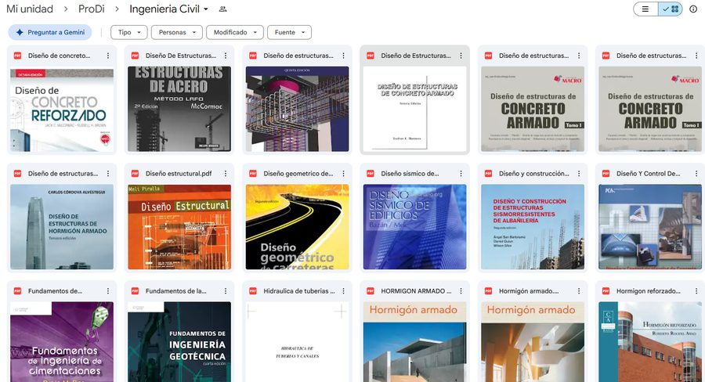Screen dimensions: 705x382
Task: Open thumbnail of uppercase HORMIGON ARMADO file
Action: [x=415, y=342]
